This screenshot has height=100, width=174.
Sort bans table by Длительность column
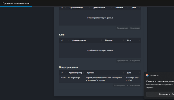click(x=102, y=8)
